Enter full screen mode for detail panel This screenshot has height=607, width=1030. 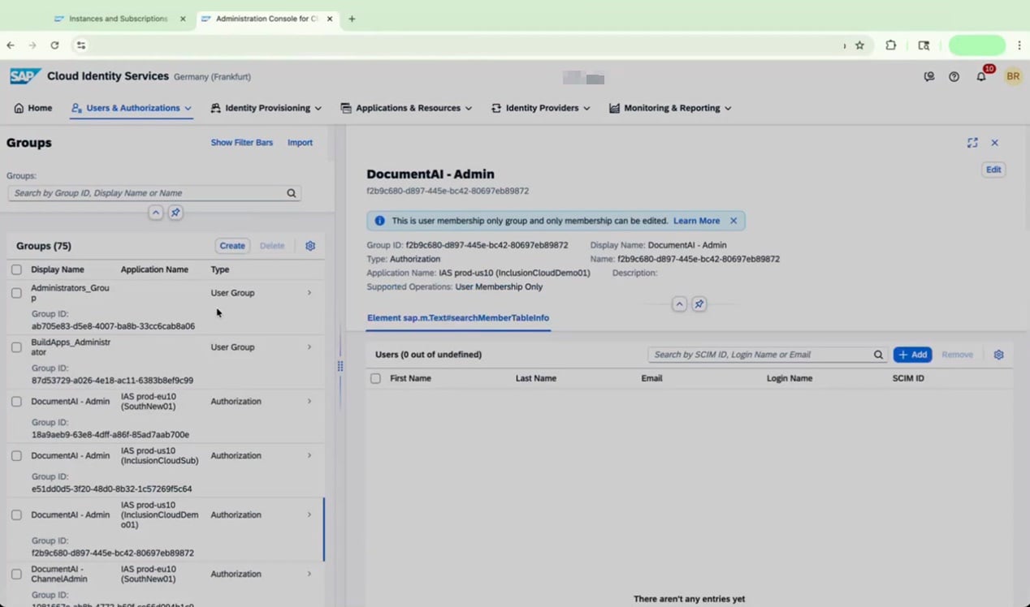[972, 143]
